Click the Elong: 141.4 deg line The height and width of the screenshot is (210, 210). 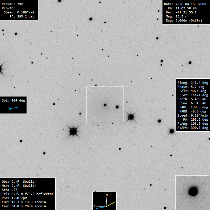pyautogui.click(x=193, y=83)
